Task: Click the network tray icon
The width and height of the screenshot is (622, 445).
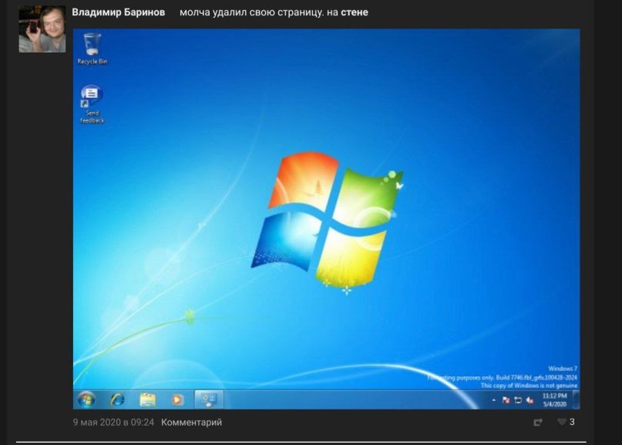Action: [518, 400]
